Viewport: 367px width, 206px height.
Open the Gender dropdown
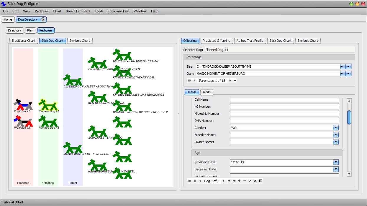336,128
